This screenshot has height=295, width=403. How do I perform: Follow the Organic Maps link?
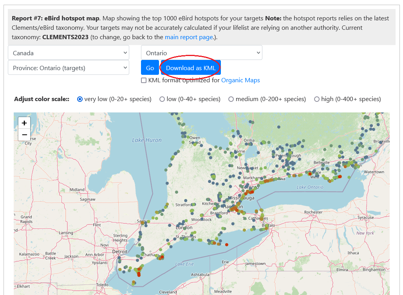point(240,80)
